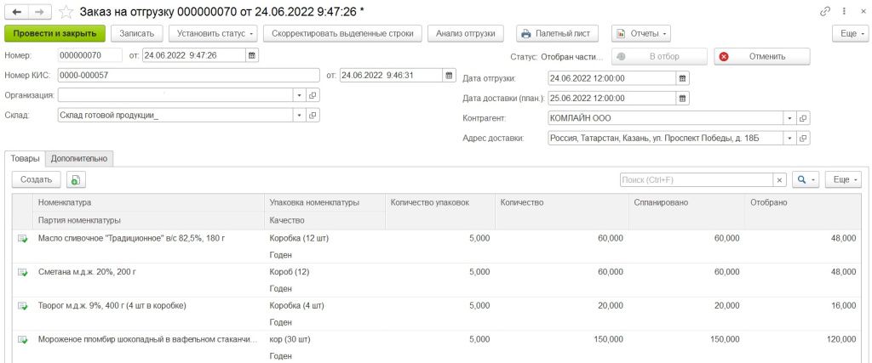Click Скорректировать выделенные строки
The height and width of the screenshot is (363, 872).
coord(342,33)
